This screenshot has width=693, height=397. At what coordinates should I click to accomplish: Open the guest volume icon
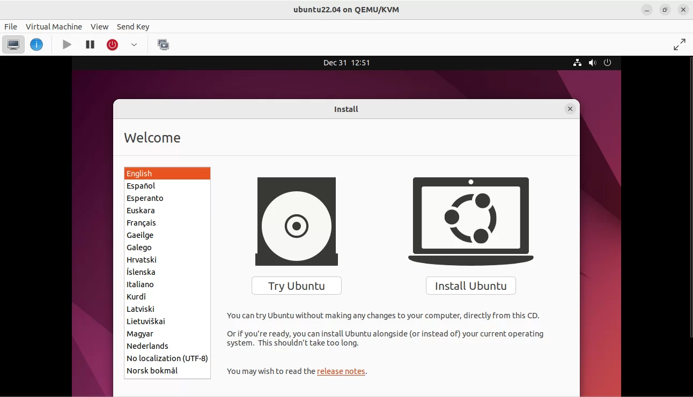point(592,63)
